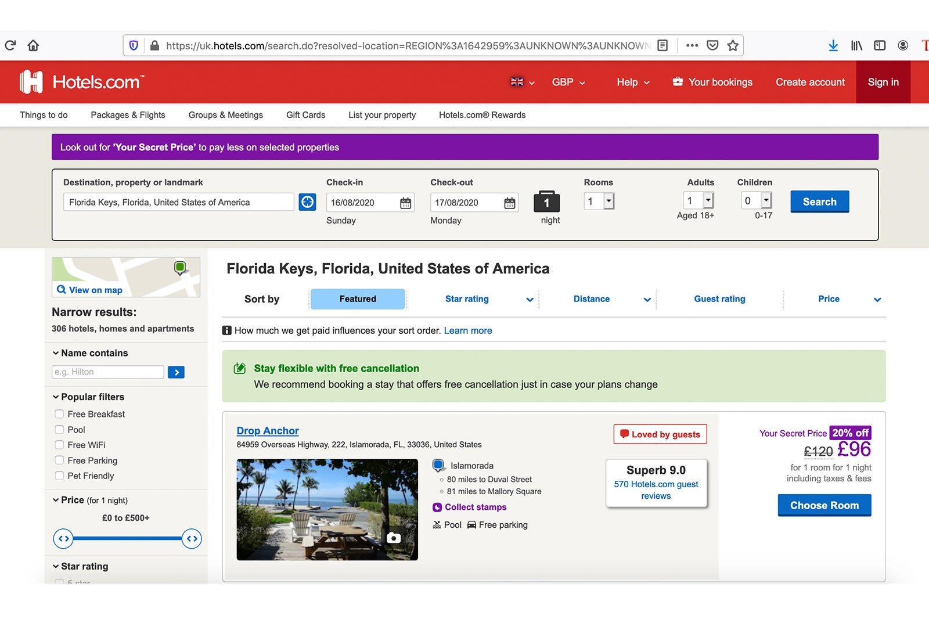Click maximum price slider handle
The image size is (929, 619).
(192, 539)
